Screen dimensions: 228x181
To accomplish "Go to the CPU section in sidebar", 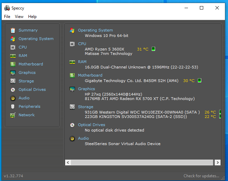I will point(23,47).
